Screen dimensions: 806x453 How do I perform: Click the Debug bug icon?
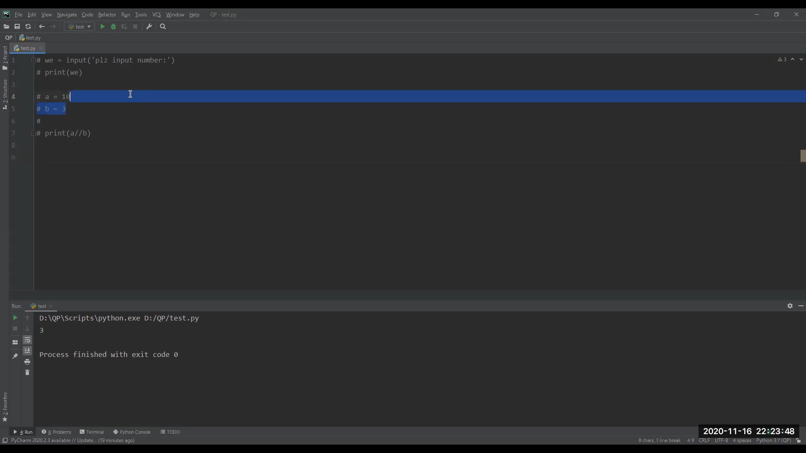(x=113, y=27)
